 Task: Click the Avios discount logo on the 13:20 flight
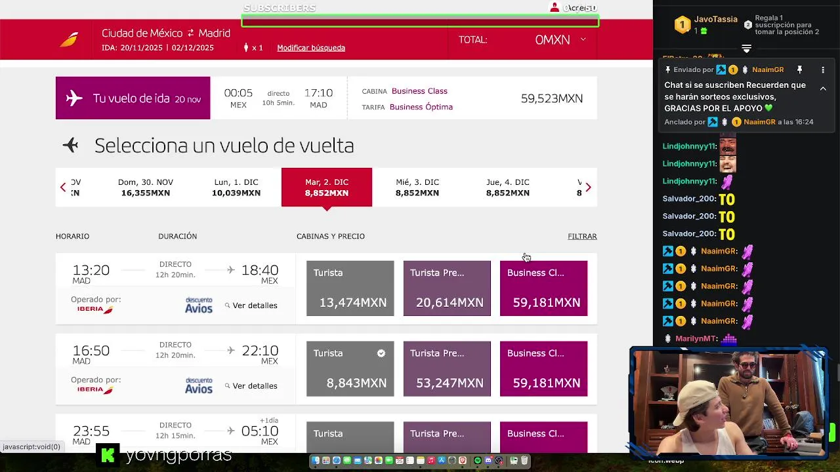(x=199, y=305)
